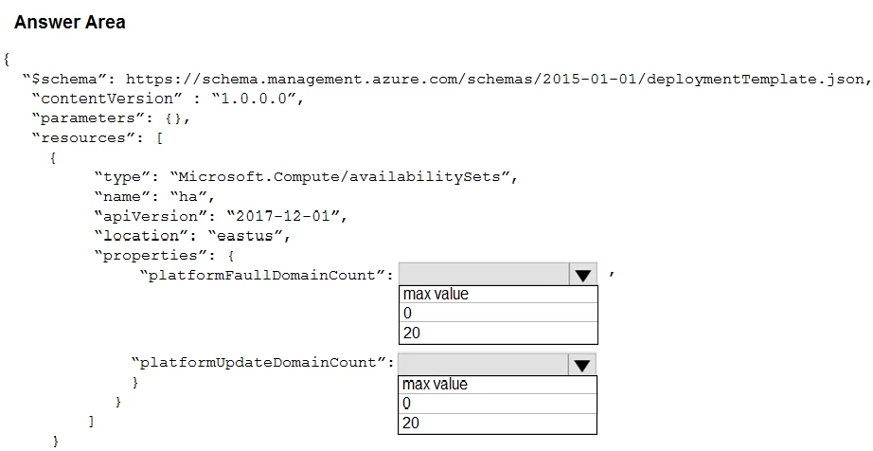Click the update domain count combo box field

pos(485,365)
